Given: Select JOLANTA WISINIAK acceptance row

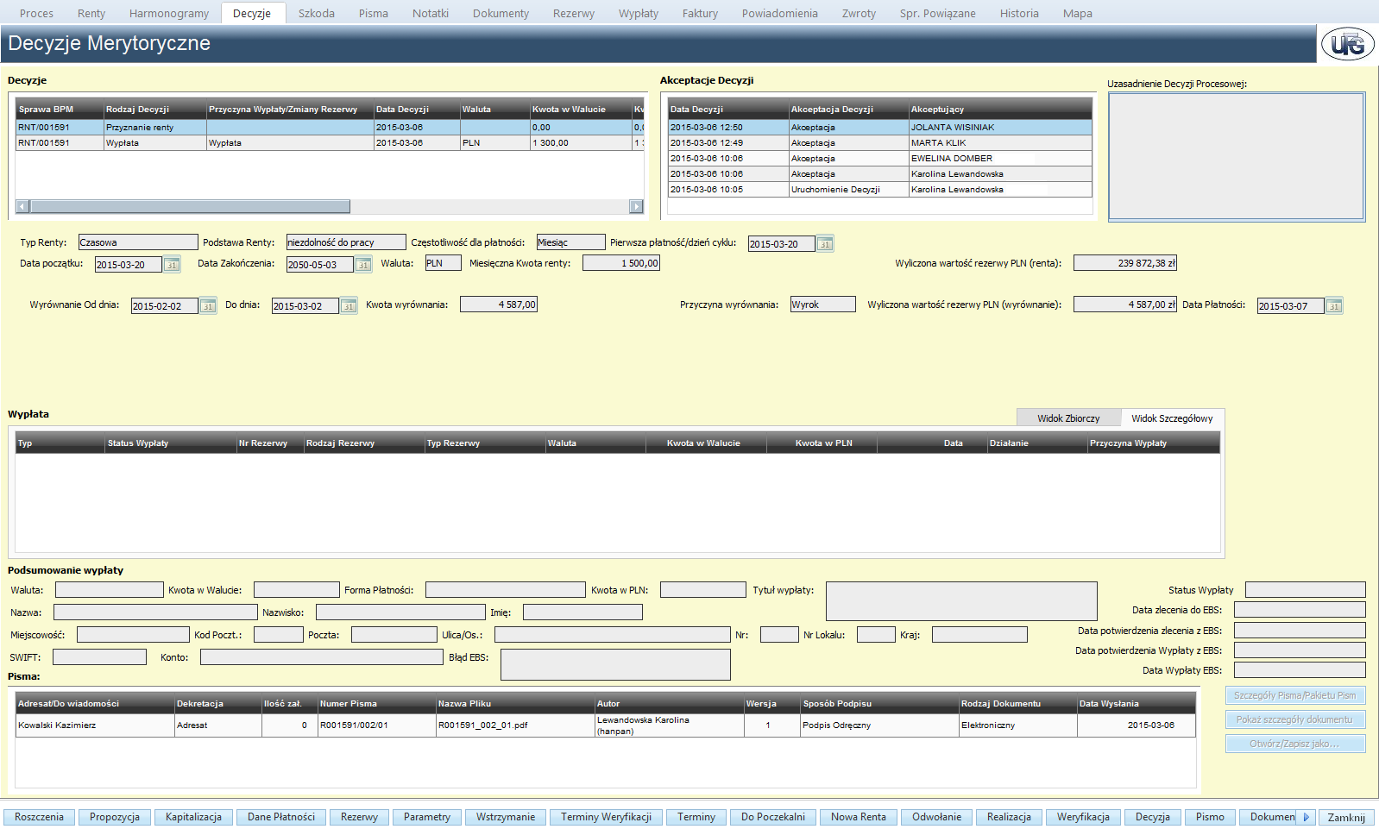Looking at the screenshot, I should pos(880,127).
